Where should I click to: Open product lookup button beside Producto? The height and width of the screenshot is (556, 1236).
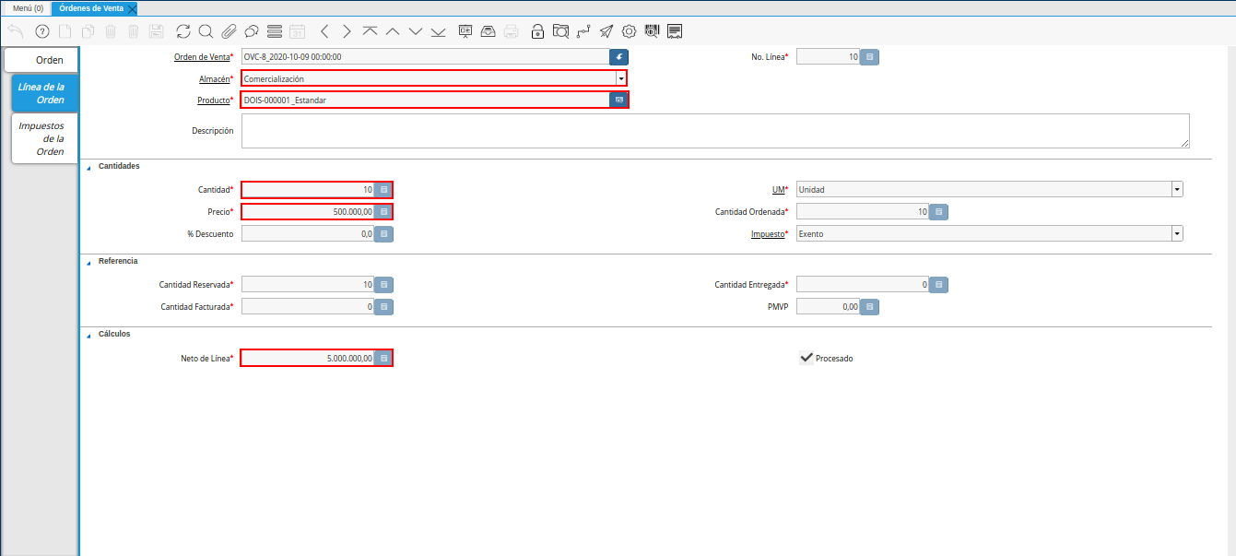[x=618, y=100]
